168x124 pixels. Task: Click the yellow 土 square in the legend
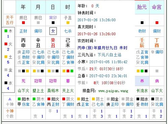point(6,57)
